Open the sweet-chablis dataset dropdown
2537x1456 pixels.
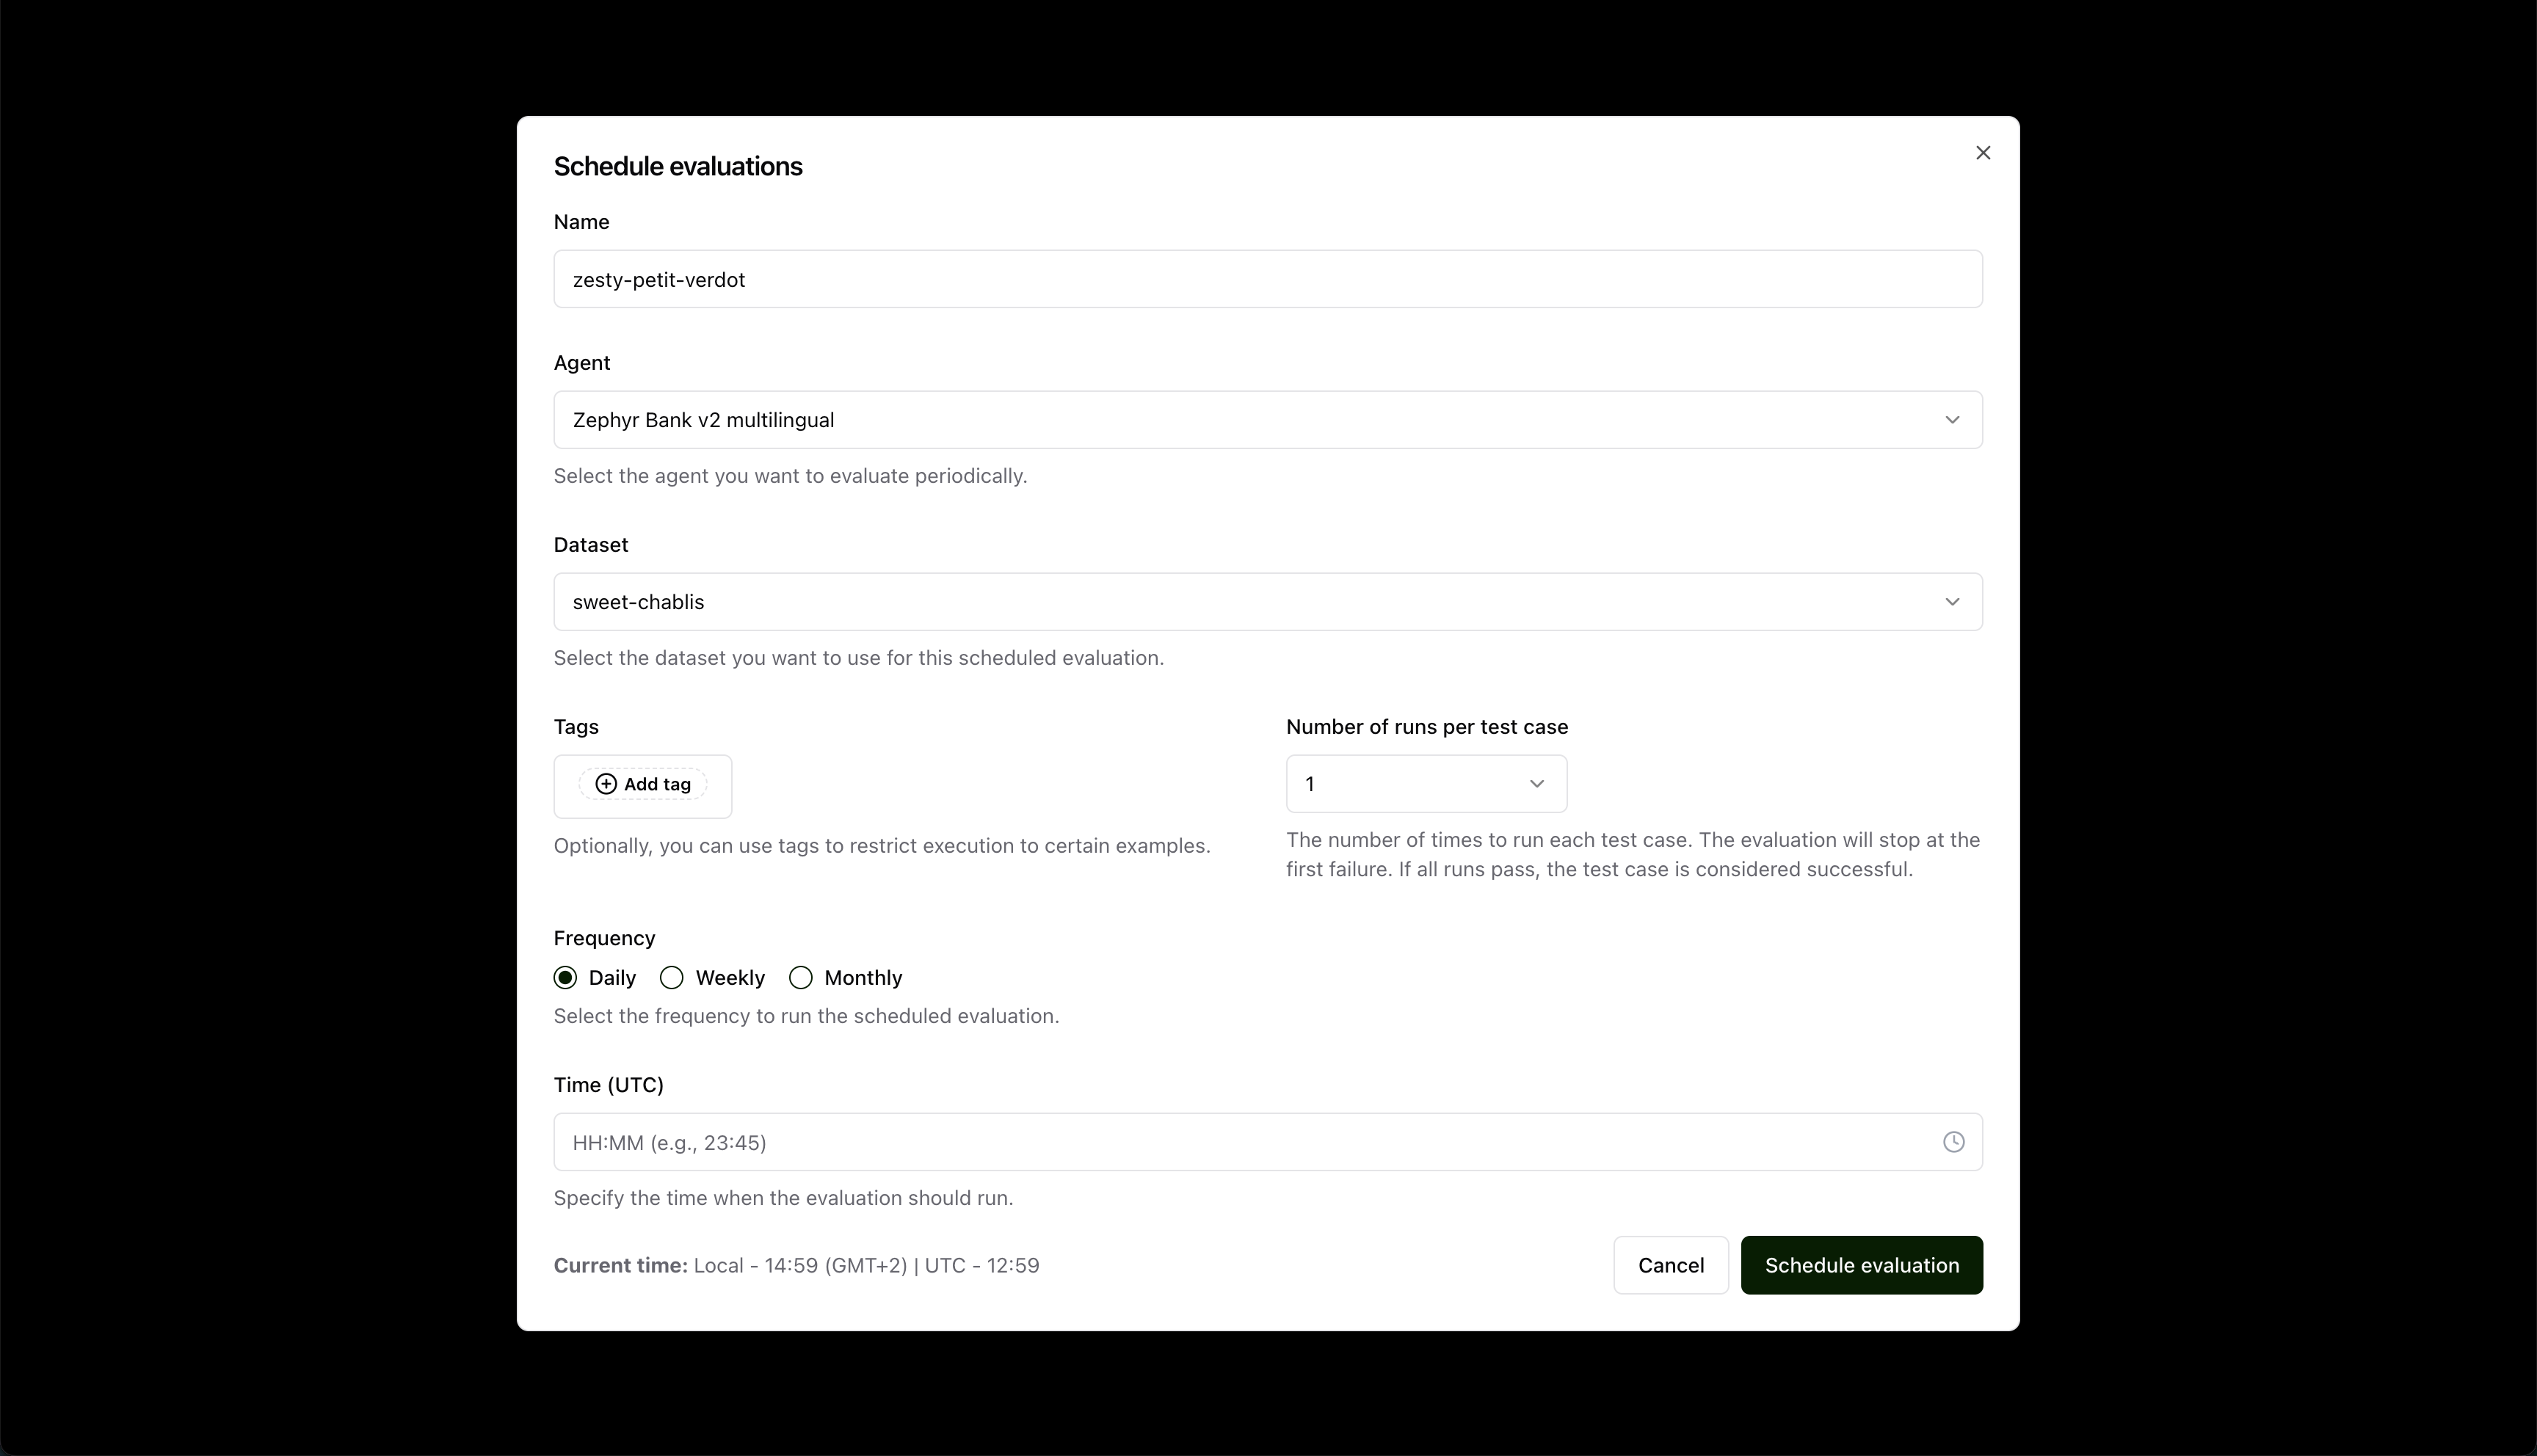pyautogui.click(x=1267, y=602)
